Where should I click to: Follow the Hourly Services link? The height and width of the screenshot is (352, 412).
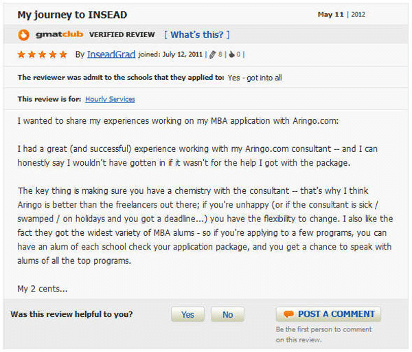click(x=110, y=100)
